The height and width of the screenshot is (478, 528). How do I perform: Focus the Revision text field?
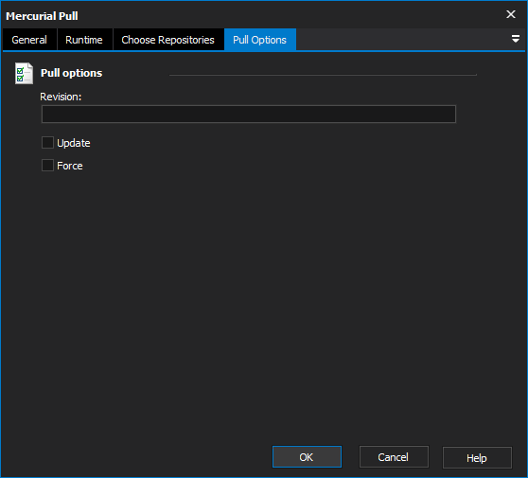249,115
